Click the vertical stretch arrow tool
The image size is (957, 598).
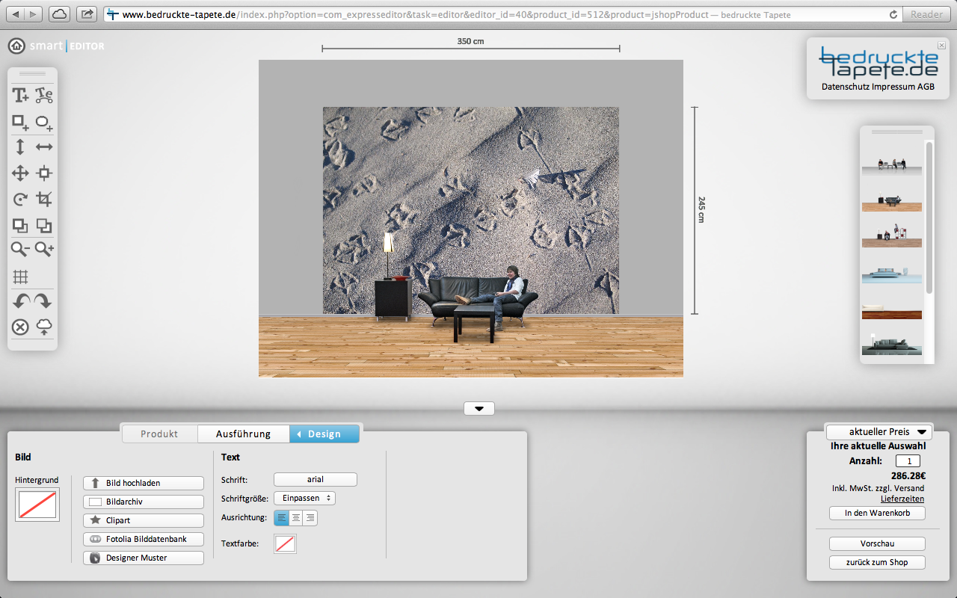pyautogui.click(x=20, y=147)
